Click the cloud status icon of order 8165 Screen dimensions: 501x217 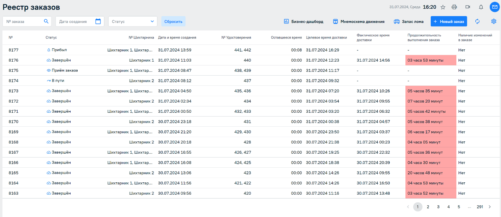click(x=49, y=173)
